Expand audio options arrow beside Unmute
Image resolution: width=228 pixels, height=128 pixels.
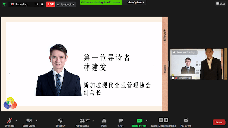pyautogui.click(x=16, y=120)
